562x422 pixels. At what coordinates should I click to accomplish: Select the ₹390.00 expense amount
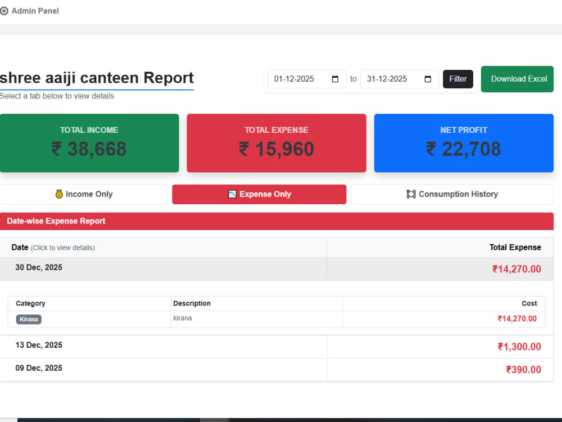(523, 370)
